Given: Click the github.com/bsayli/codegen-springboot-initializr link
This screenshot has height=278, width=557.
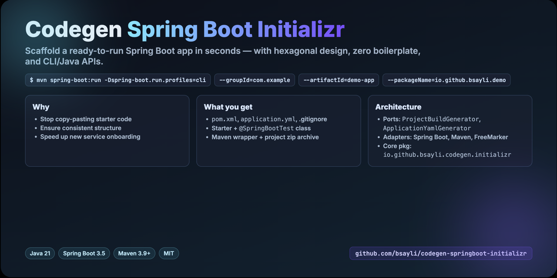Looking at the screenshot, I should 441,253.
